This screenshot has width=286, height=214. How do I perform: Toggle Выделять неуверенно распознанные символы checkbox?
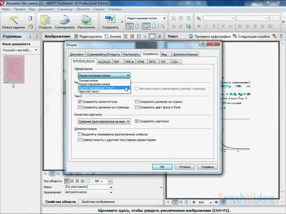(x=80, y=134)
